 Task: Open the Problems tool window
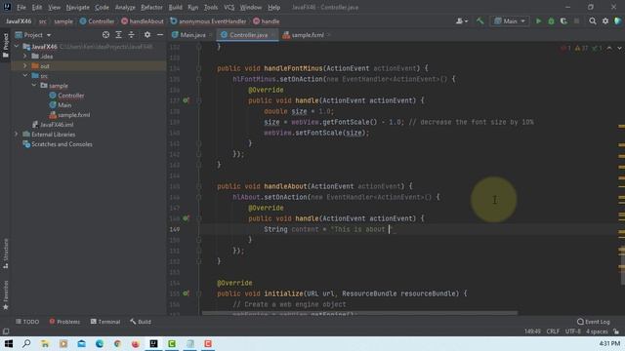click(64, 322)
